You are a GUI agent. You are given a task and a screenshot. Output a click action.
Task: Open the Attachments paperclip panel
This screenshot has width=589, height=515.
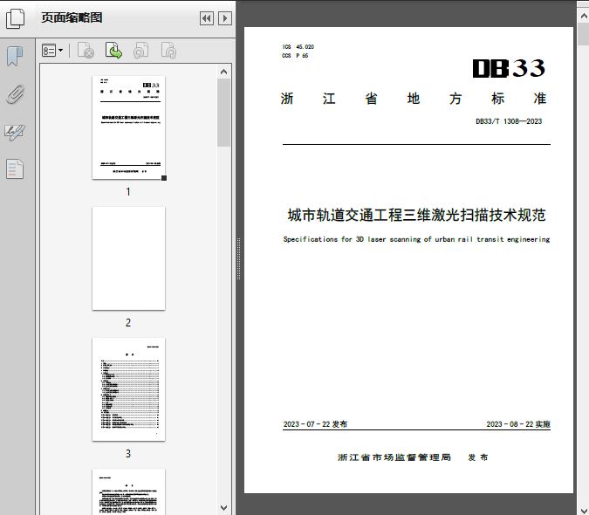click(x=15, y=94)
